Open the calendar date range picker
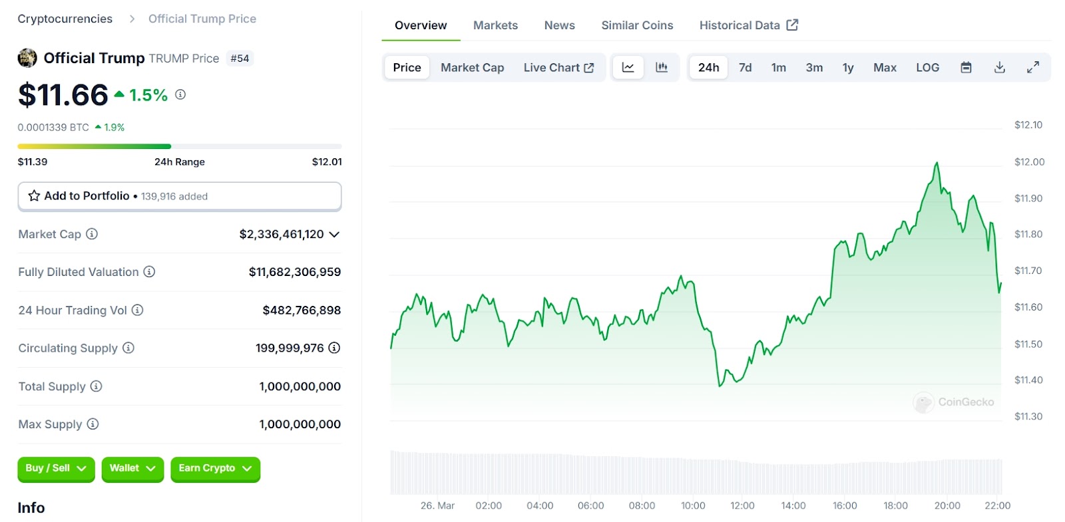 pos(966,68)
